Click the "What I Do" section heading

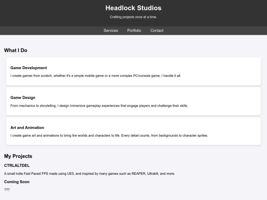[16, 50]
